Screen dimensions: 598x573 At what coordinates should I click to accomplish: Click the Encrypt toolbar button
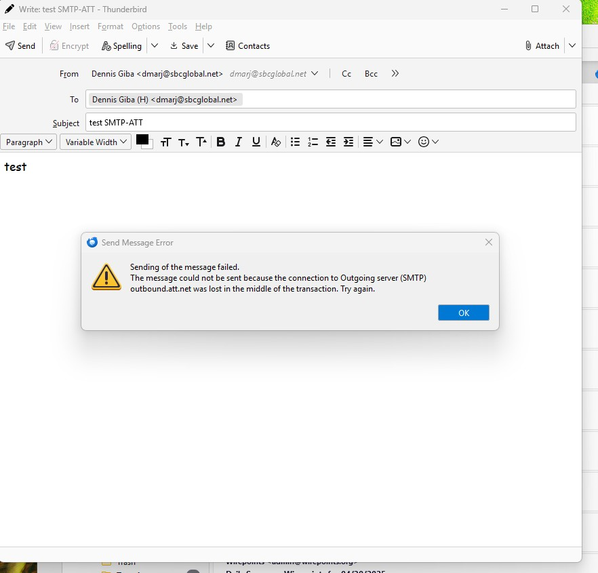coord(69,46)
